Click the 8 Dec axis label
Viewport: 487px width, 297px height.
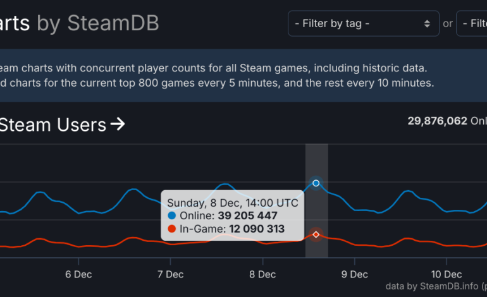[262, 274]
